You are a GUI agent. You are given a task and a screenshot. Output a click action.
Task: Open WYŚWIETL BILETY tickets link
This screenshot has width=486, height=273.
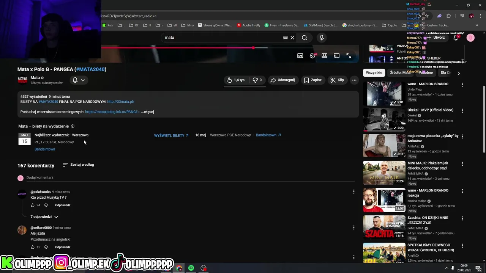coord(171,135)
